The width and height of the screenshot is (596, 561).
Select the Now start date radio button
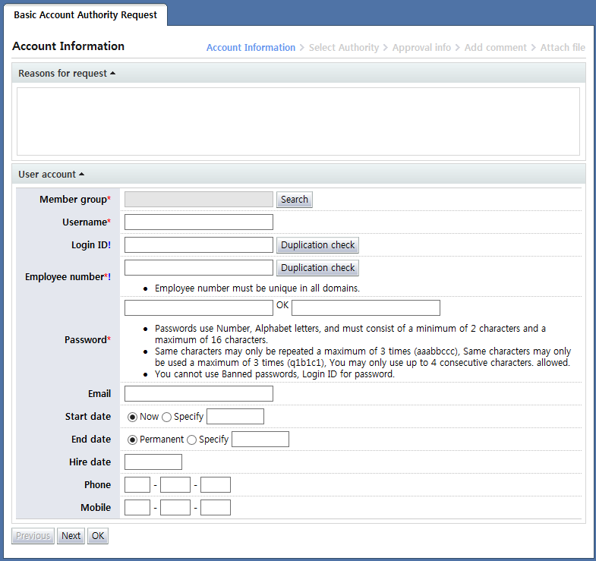point(132,417)
